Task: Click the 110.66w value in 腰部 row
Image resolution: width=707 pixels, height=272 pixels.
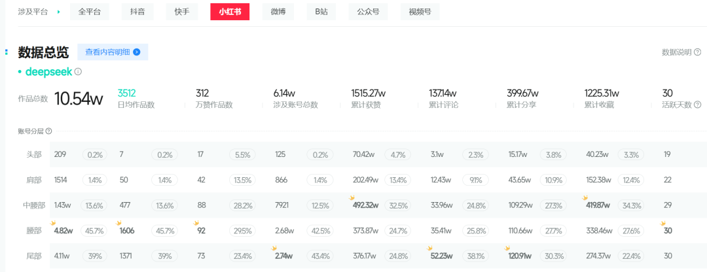Action: [x=522, y=231]
